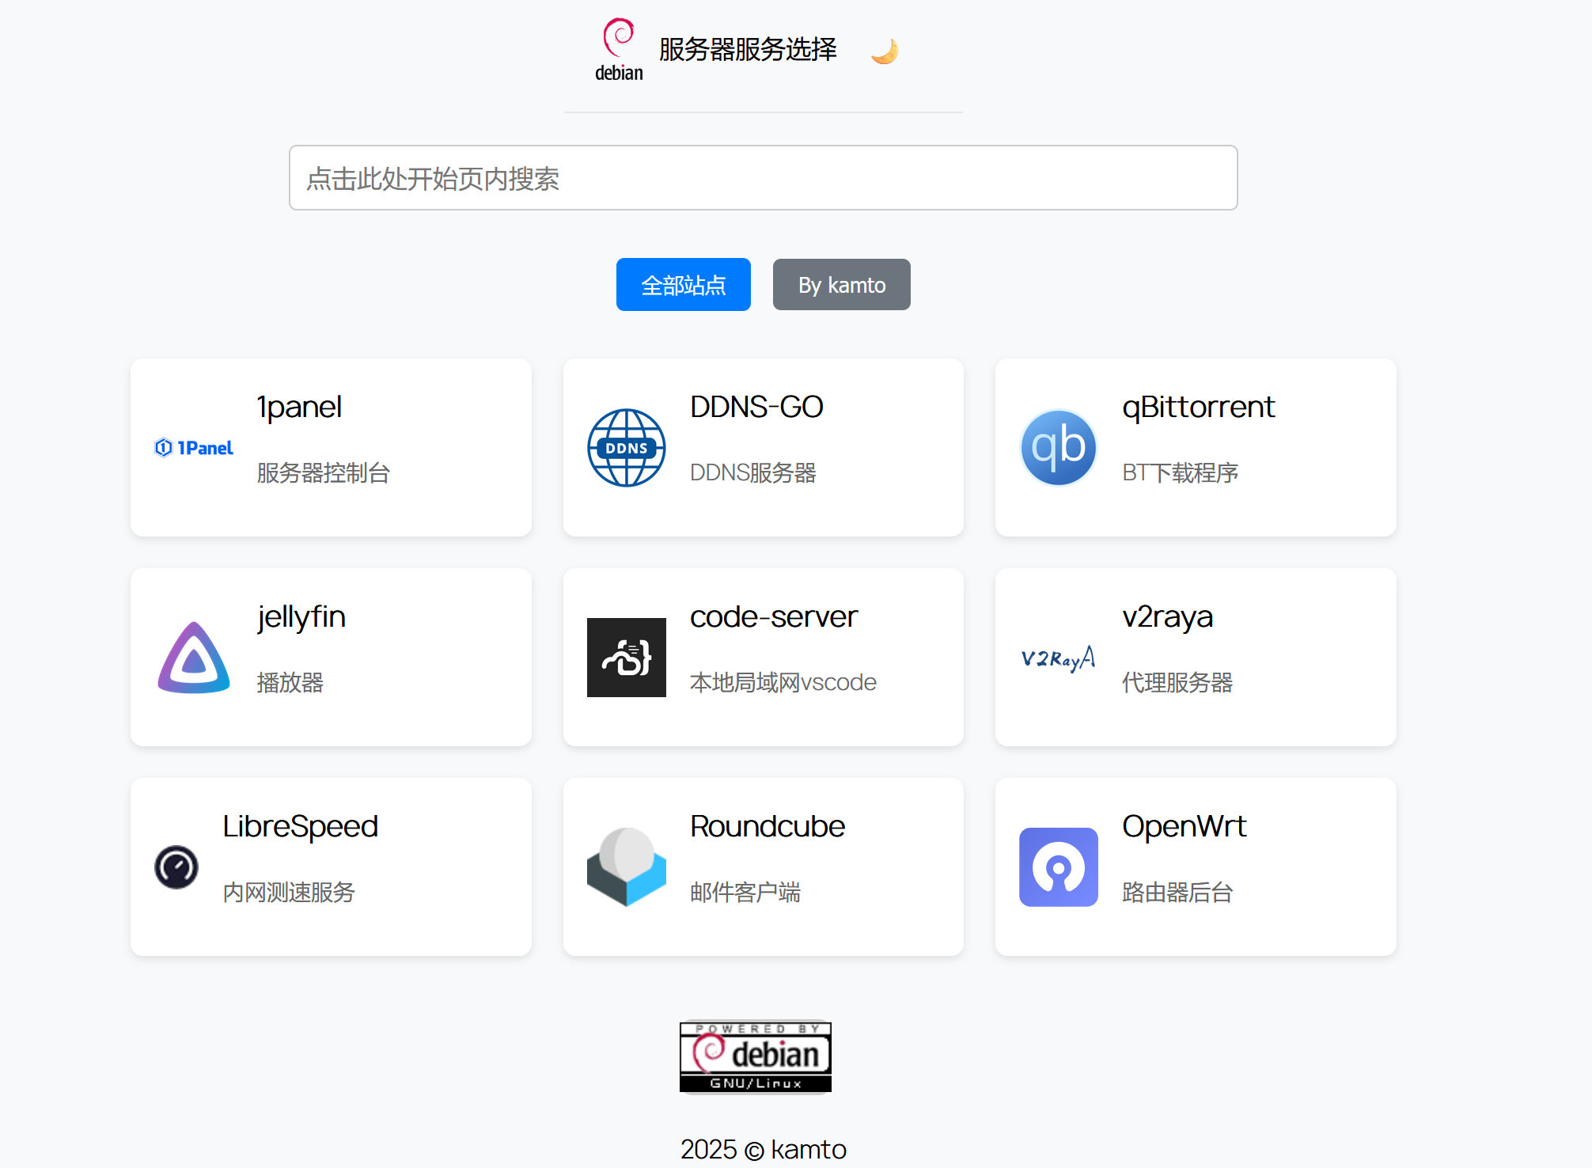
Task: Click the qBittorrent qb icon
Action: click(1058, 448)
